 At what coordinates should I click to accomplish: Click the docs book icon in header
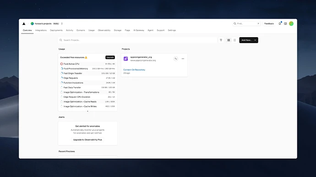tap(285, 23)
